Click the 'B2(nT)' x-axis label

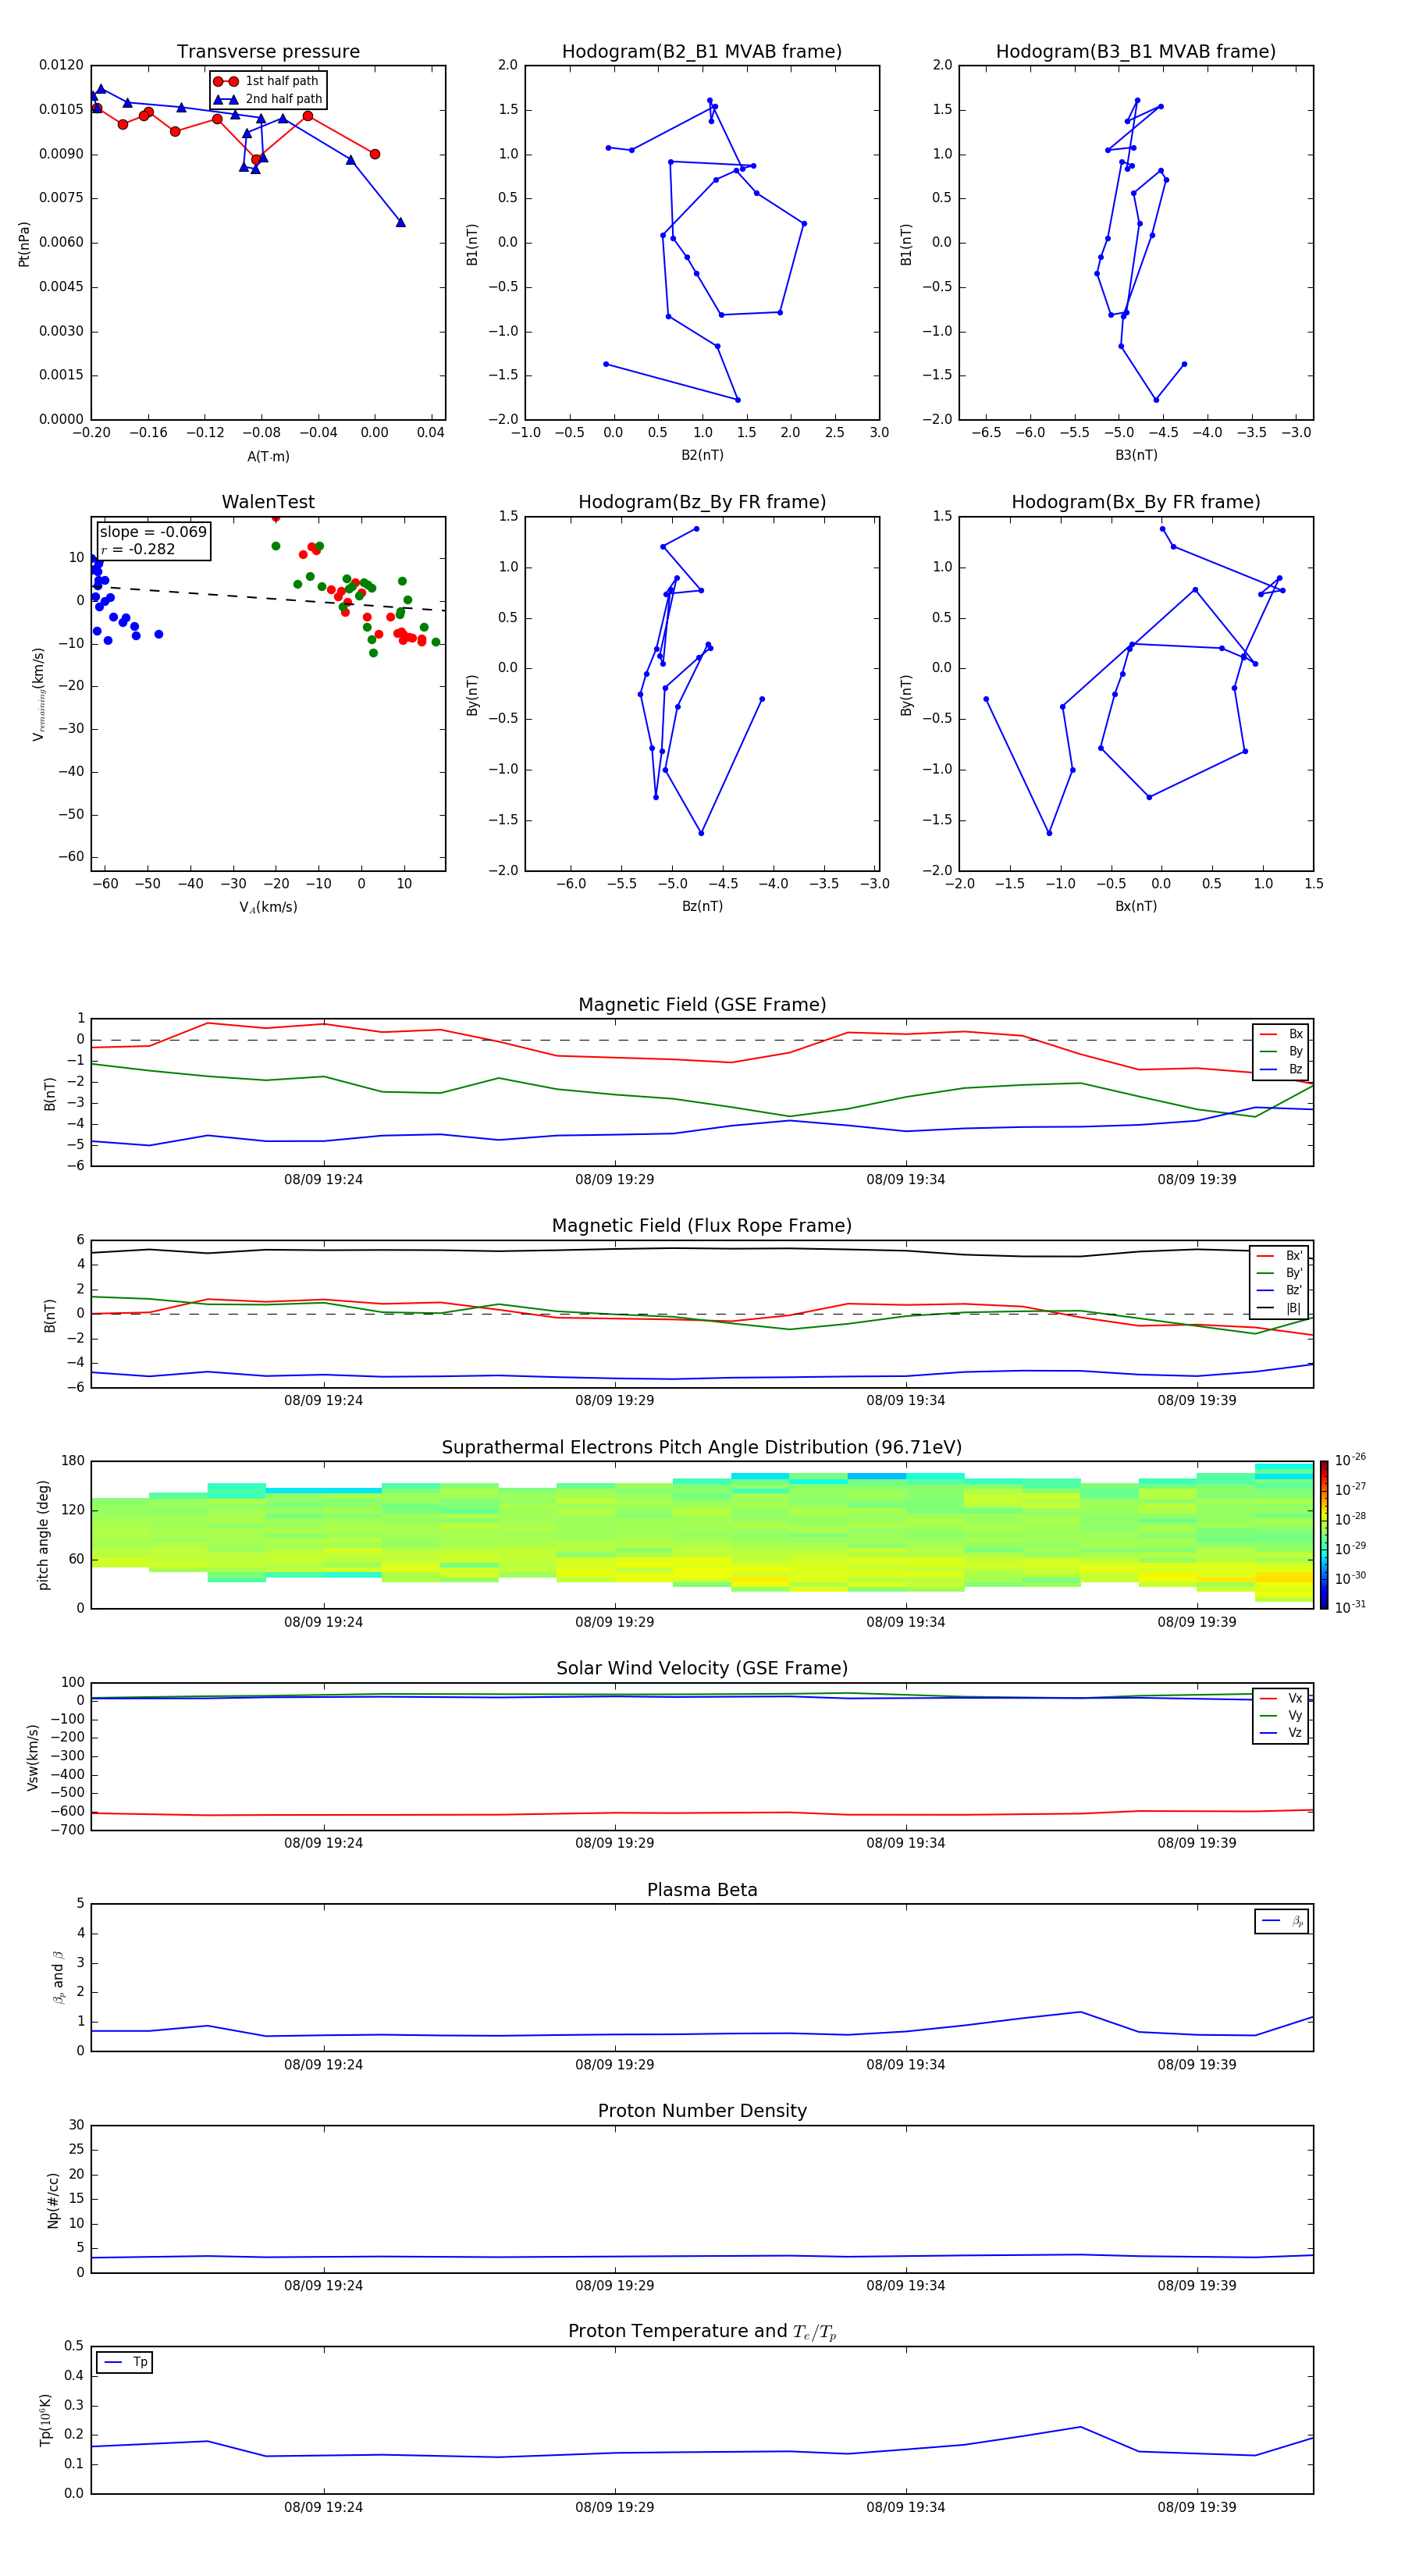coord(702,456)
